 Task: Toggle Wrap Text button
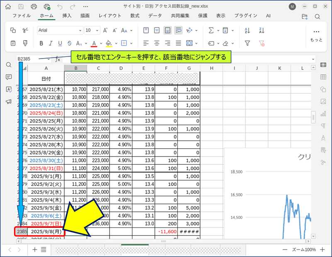point(178,30)
